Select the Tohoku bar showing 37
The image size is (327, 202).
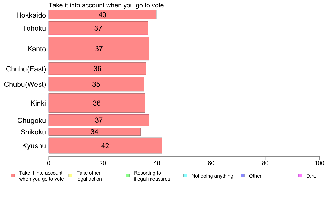[x=98, y=28]
